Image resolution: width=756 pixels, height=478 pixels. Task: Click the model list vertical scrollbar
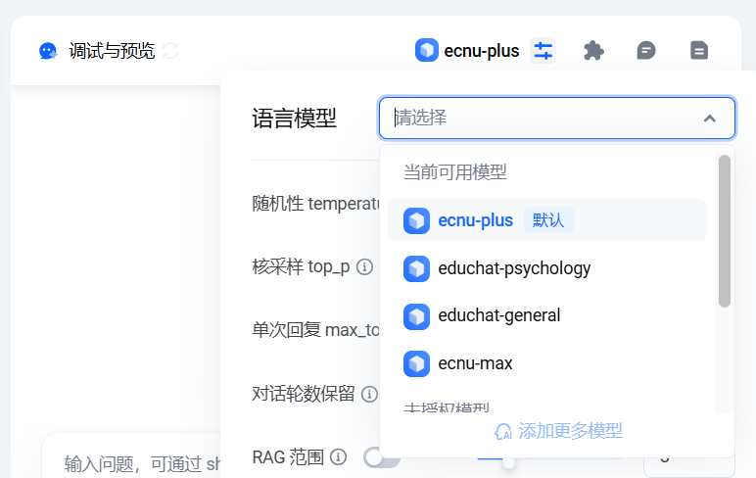click(x=725, y=231)
